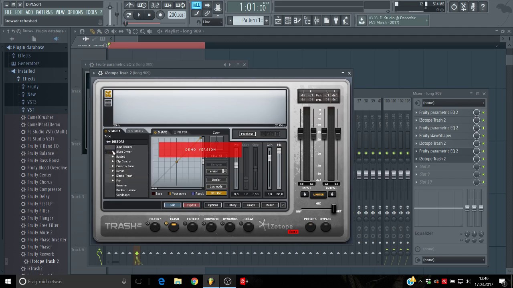Click the record button in transport

160,15
